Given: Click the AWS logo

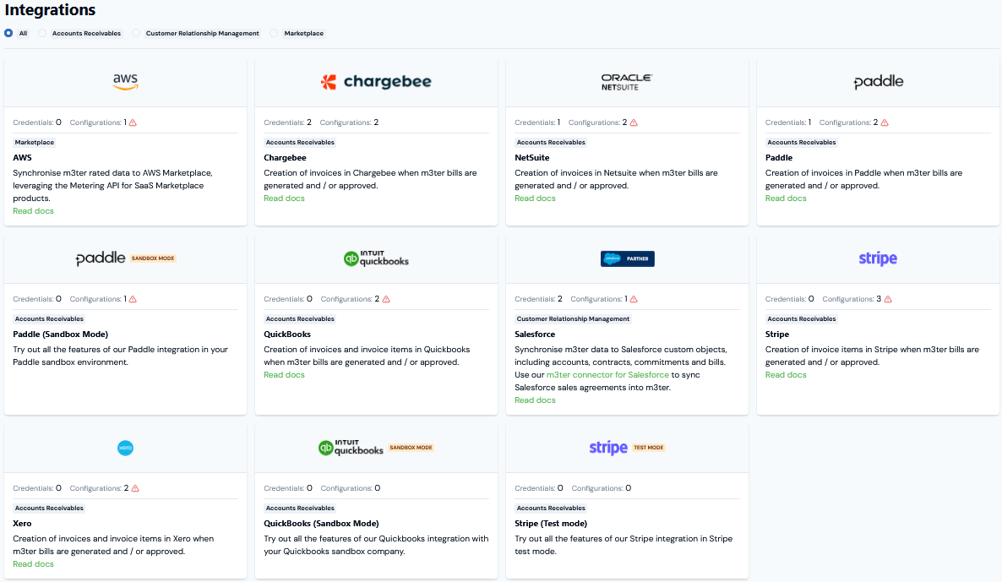Looking at the screenshot, I should 125,82.
